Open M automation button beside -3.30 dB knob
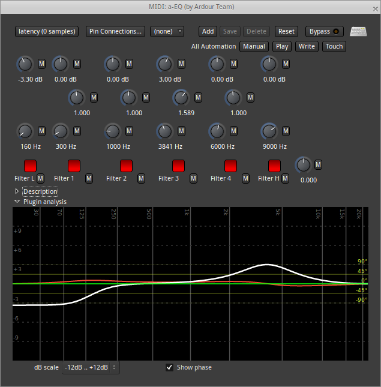The width and height of the screenshot is (381, 387). pyautogui.click(x=41, y=64)
